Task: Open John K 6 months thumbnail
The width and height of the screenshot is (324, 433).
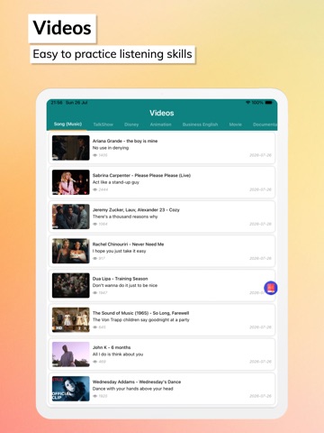Action: (x=71, y=355)
